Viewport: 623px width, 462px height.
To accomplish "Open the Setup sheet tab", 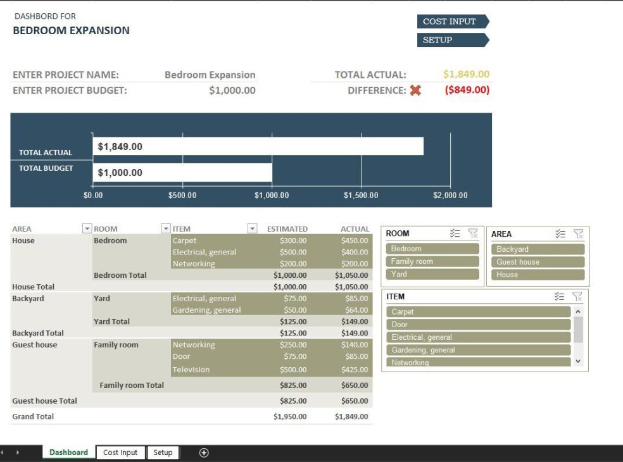I will coord(163,452).
